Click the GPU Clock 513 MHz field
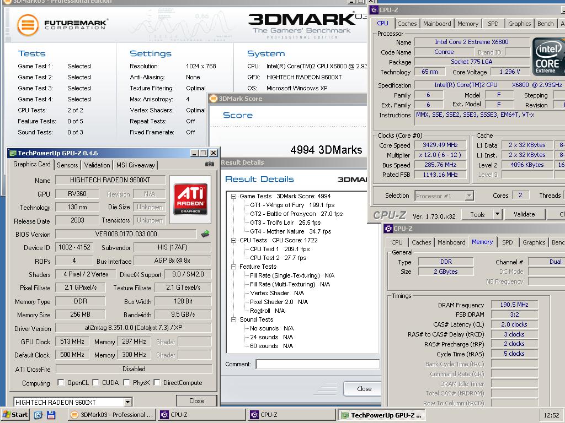565x423 pixels. (x=72, y=341)
